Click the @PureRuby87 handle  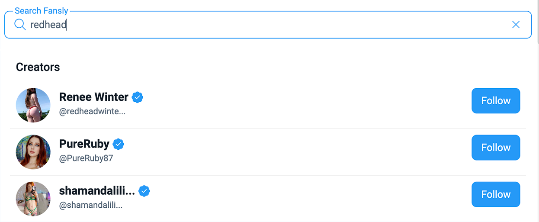[x=86, y=158]
